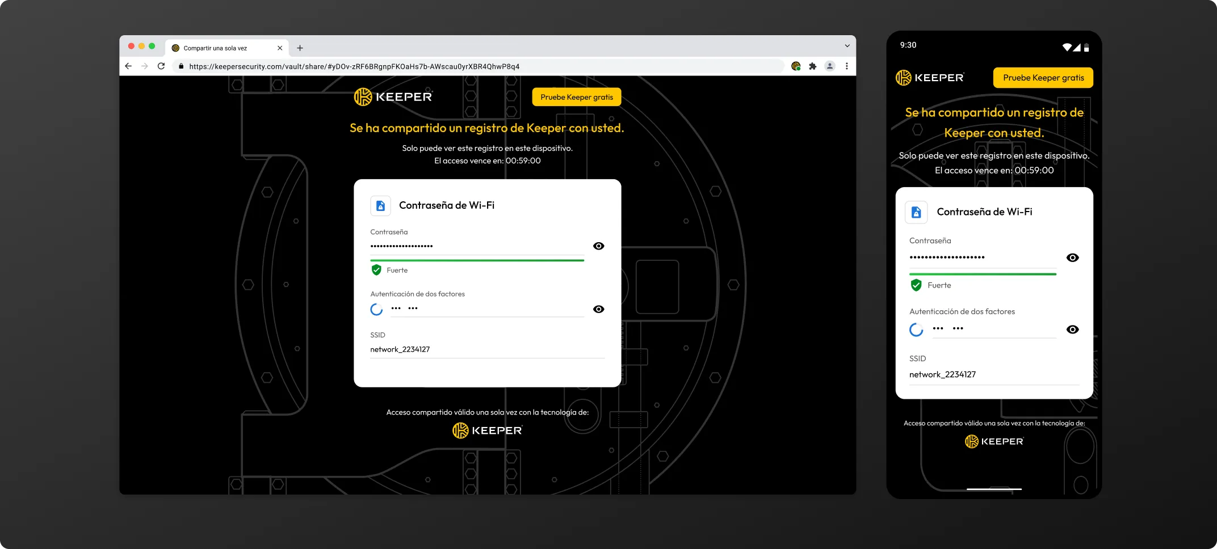
Task: Tap the password field on mobile card
Action: coord(983,257)
